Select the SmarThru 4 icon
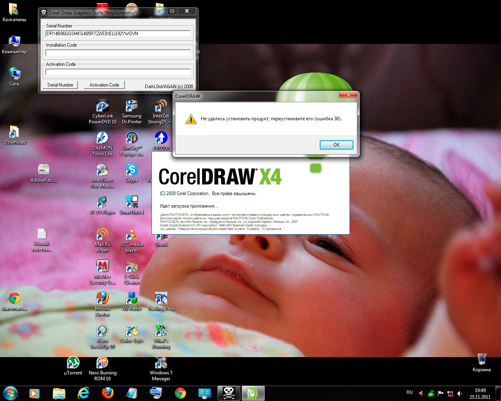Screen dimensions: 501x401 coord(132,205)
